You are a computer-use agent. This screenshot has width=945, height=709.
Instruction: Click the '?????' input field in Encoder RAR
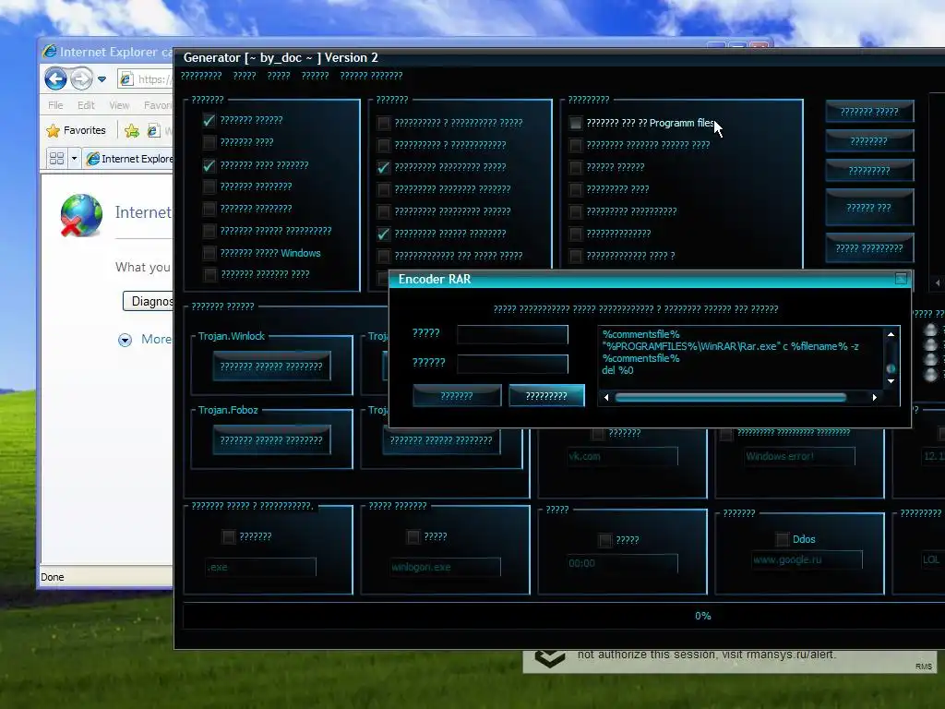pos(512,334)
